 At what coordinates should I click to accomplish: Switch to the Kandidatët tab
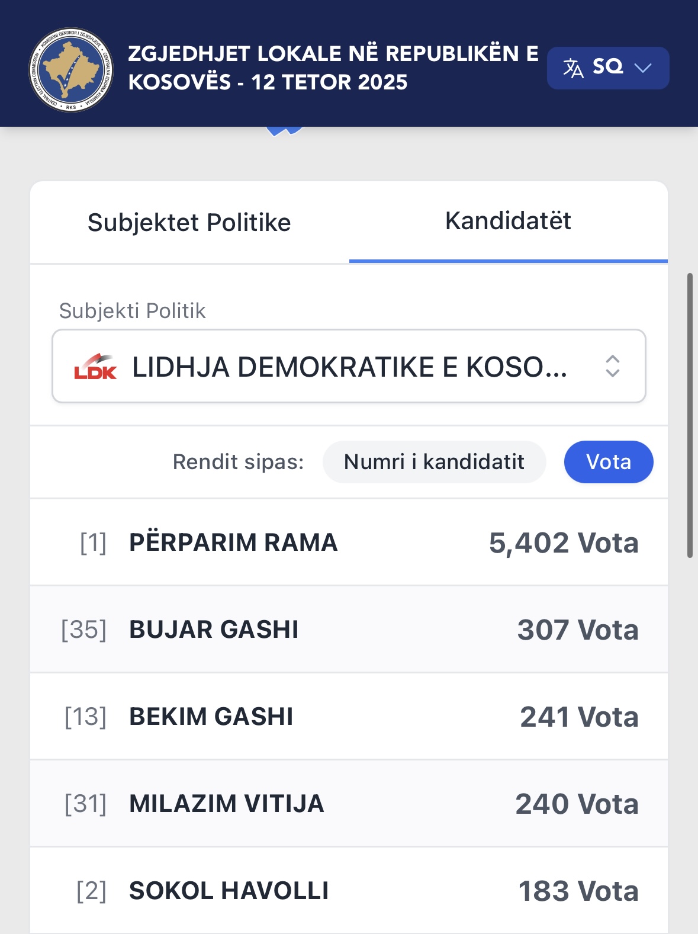coord(508,222)
